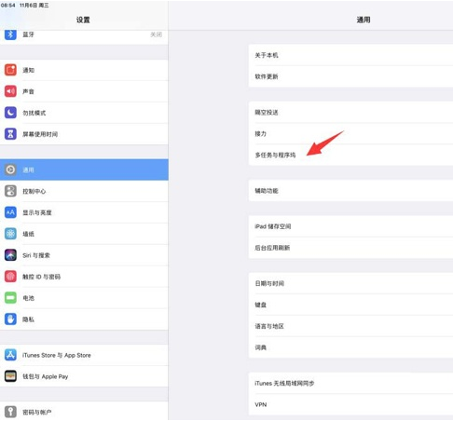The height and width of the screenshot is (421, 453).
Task: Open the VPN settings row
Action: pos(350,405)
